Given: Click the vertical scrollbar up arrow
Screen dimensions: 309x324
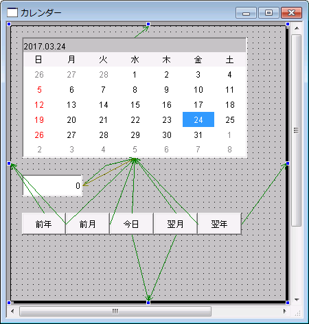Looking at the screenshot, I should [x=297, y=28].
